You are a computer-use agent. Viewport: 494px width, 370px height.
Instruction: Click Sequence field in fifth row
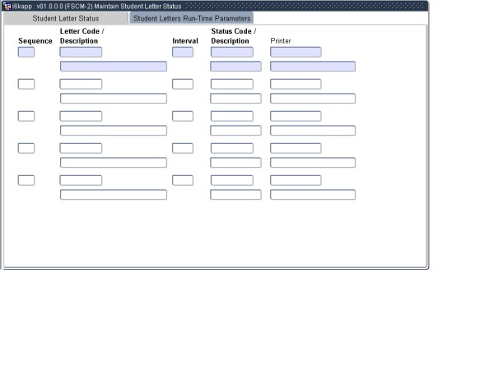(26, 180)
